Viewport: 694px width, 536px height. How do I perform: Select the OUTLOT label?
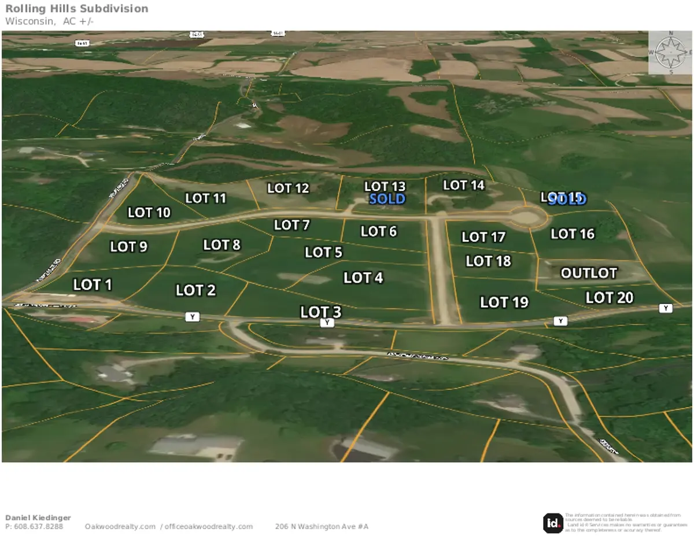click(x=589, y=273)
